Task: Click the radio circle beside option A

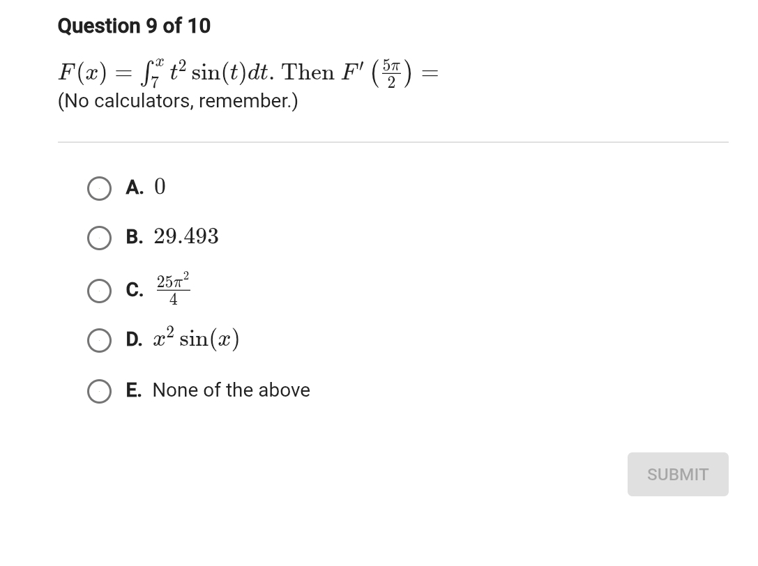Action: click(99, 187)
